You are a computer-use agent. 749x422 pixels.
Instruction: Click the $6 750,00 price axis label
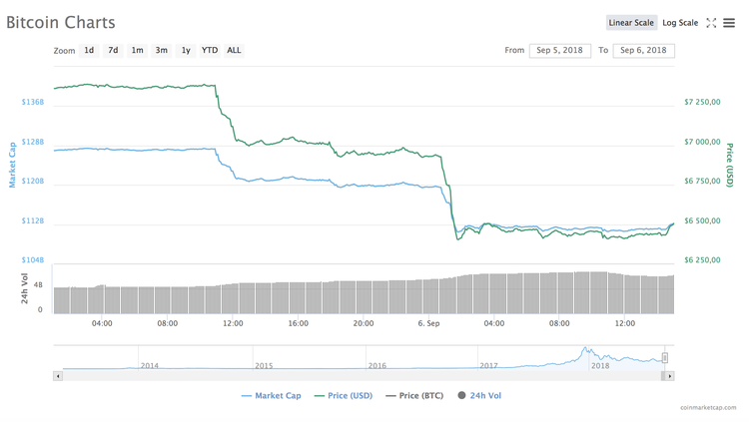[702, 181]
